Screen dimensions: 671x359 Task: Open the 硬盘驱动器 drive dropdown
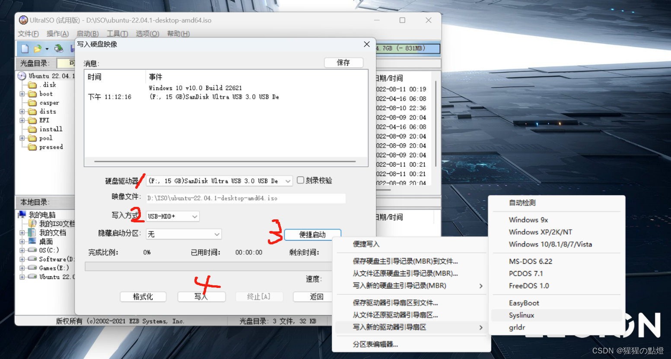[x=288, y=181]
